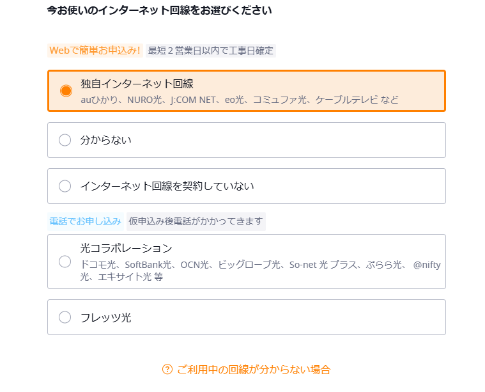Click the @nifty text in 光コラボレーション option

tap(427, 265)
